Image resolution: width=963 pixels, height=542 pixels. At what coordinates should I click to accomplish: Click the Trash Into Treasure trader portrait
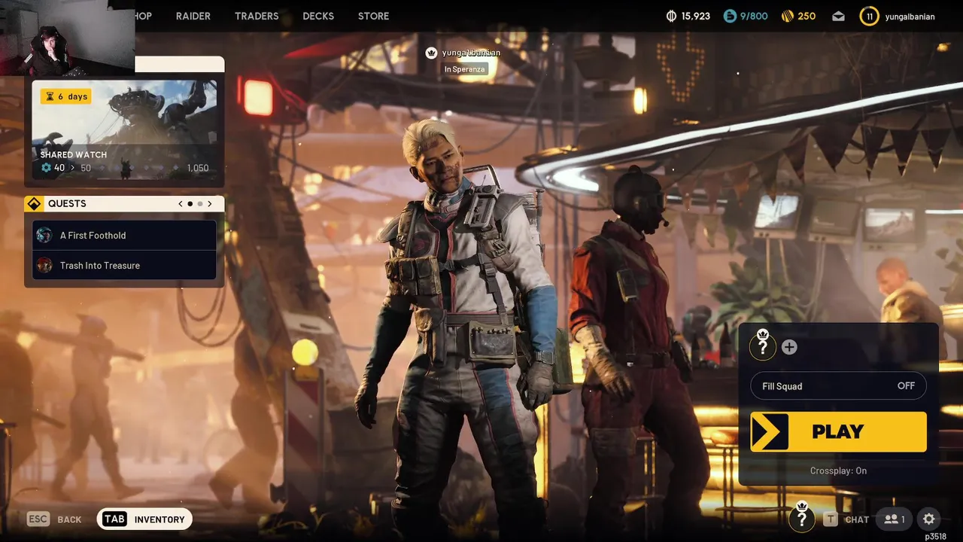(x=44, y=265)
